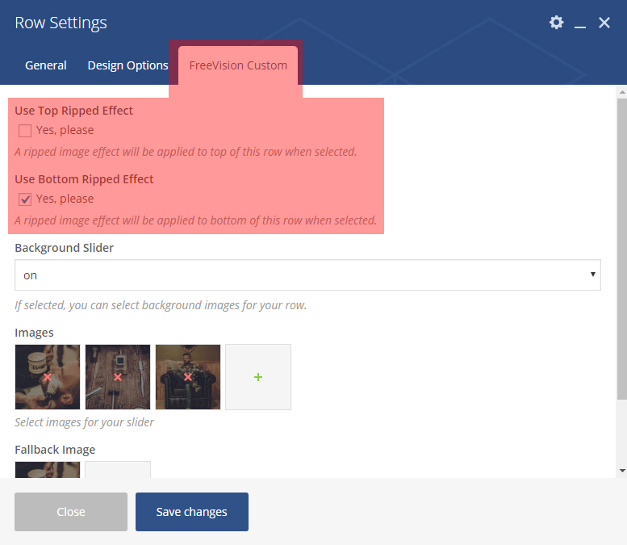The width and height of the screenshot is (627, 545).
Task: Click the scrollbar up arrow
Action: tap(621, 93)
